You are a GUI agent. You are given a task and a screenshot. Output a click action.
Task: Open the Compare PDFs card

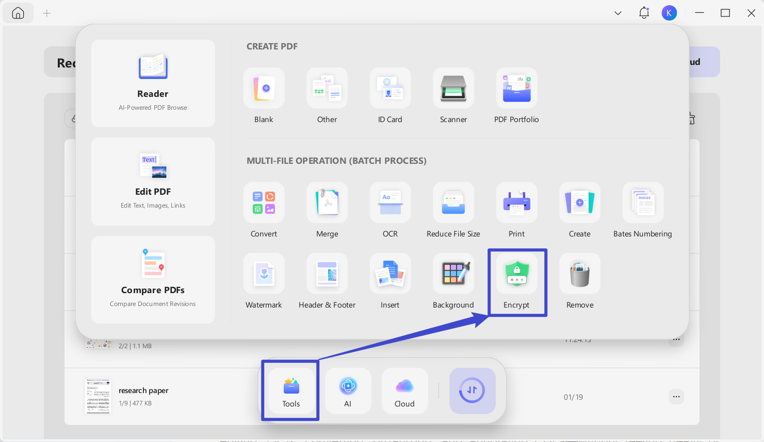[x=153, y=280]
